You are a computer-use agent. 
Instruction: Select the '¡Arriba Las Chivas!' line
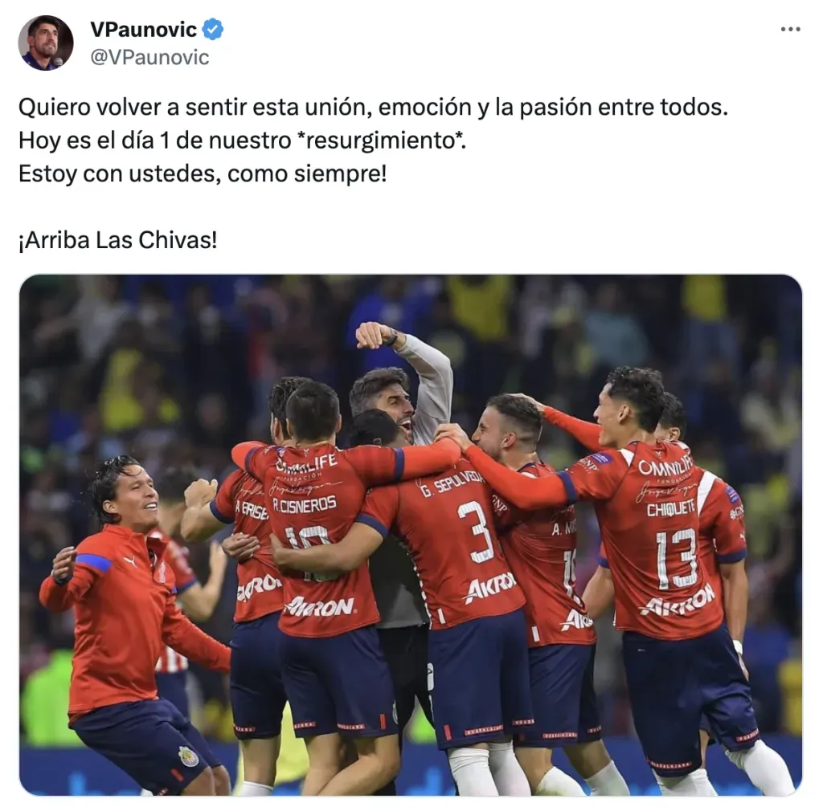point(117,240)
